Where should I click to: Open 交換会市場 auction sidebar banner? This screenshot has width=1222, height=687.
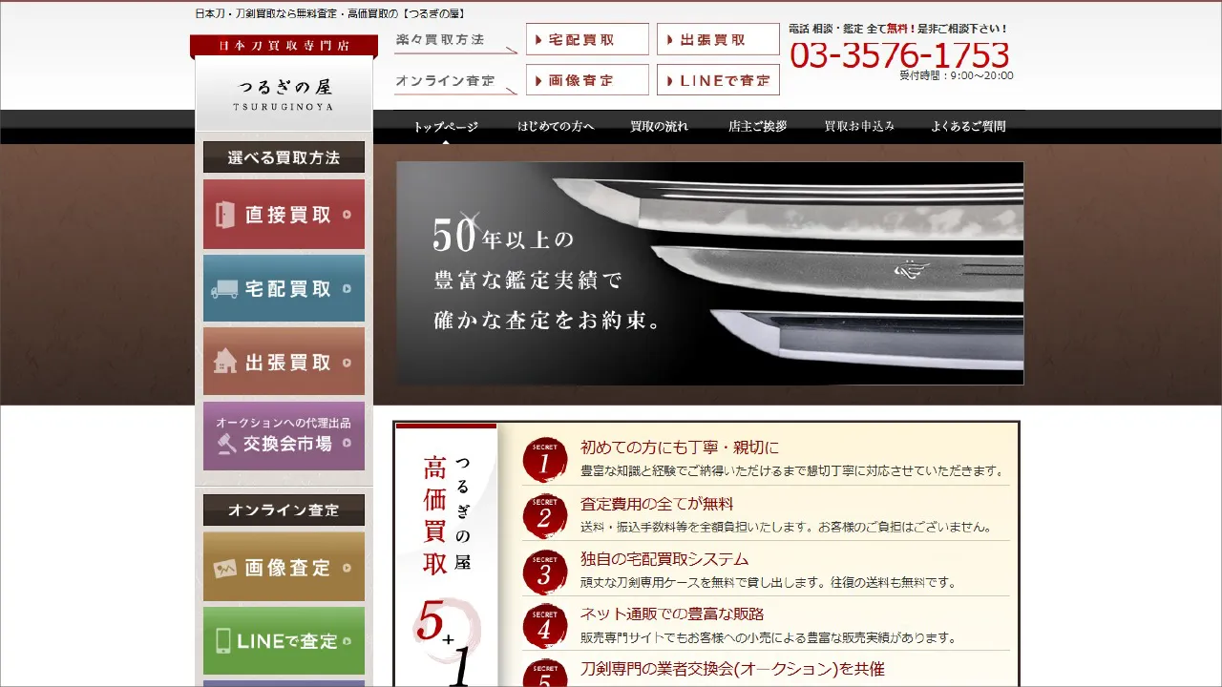(x=284, y=436)
